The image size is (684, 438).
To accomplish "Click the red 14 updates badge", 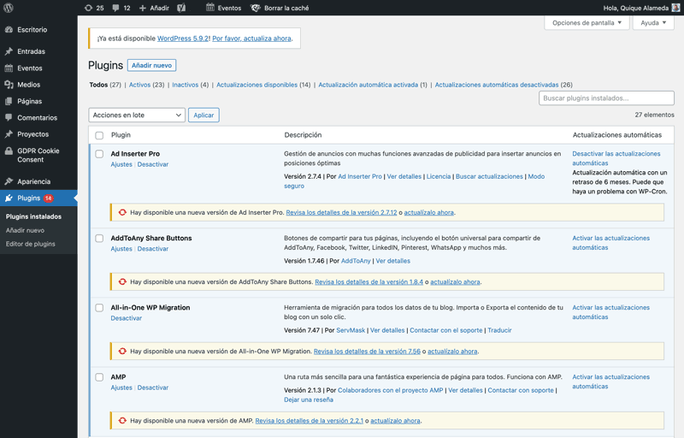I will click(49, 198).
